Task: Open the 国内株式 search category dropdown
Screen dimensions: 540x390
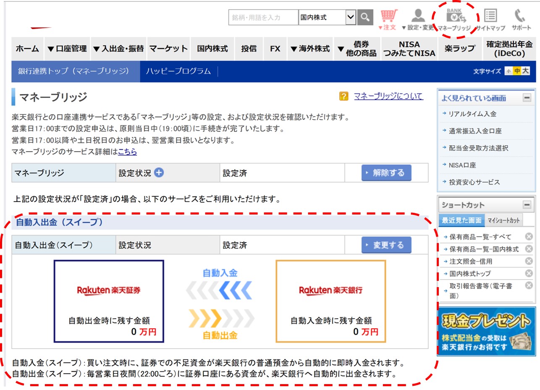Action: [327, 18]
